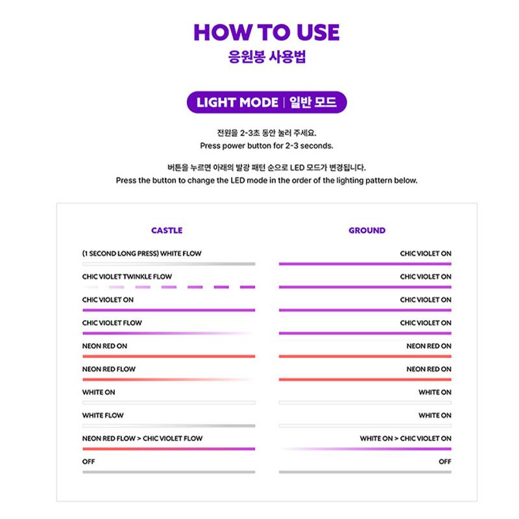The width and height of the screenshot is (519, 519).
Task: Click the LIGHT MODE pill button
Action: click(267, 103)
